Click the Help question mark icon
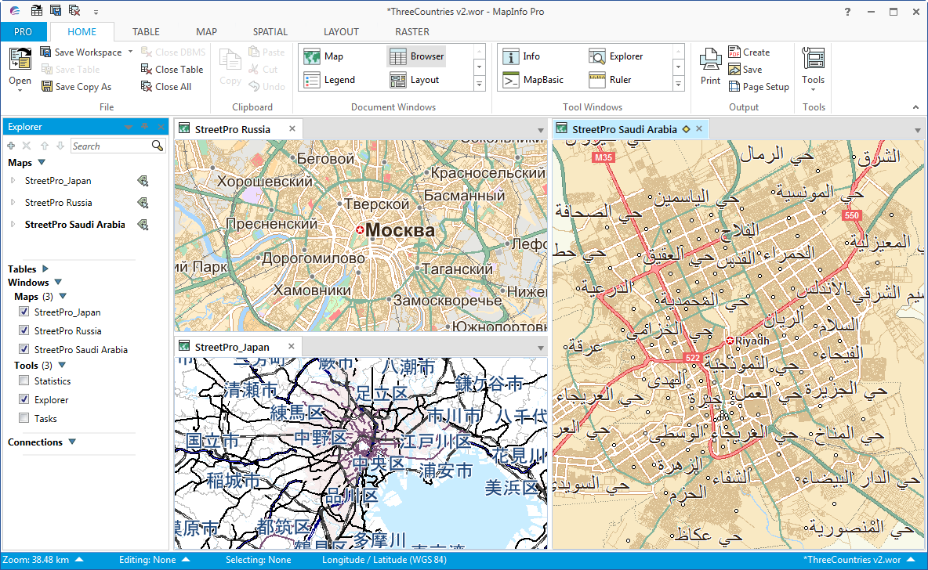Screen dimensions: 928x570 (x=847, y=12)
